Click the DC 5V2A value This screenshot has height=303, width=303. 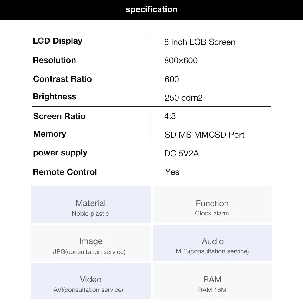coord(181,153)
